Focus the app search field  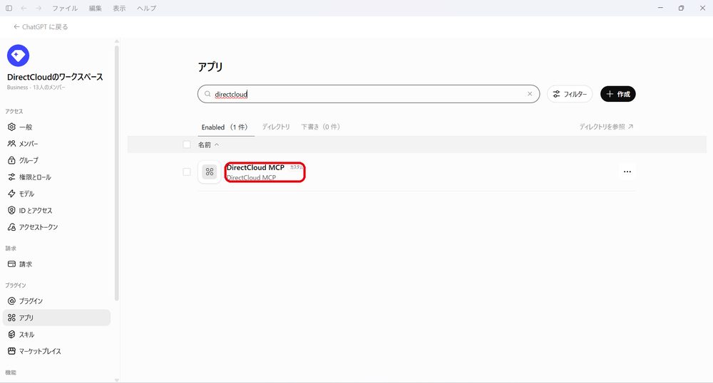[369, 94]
